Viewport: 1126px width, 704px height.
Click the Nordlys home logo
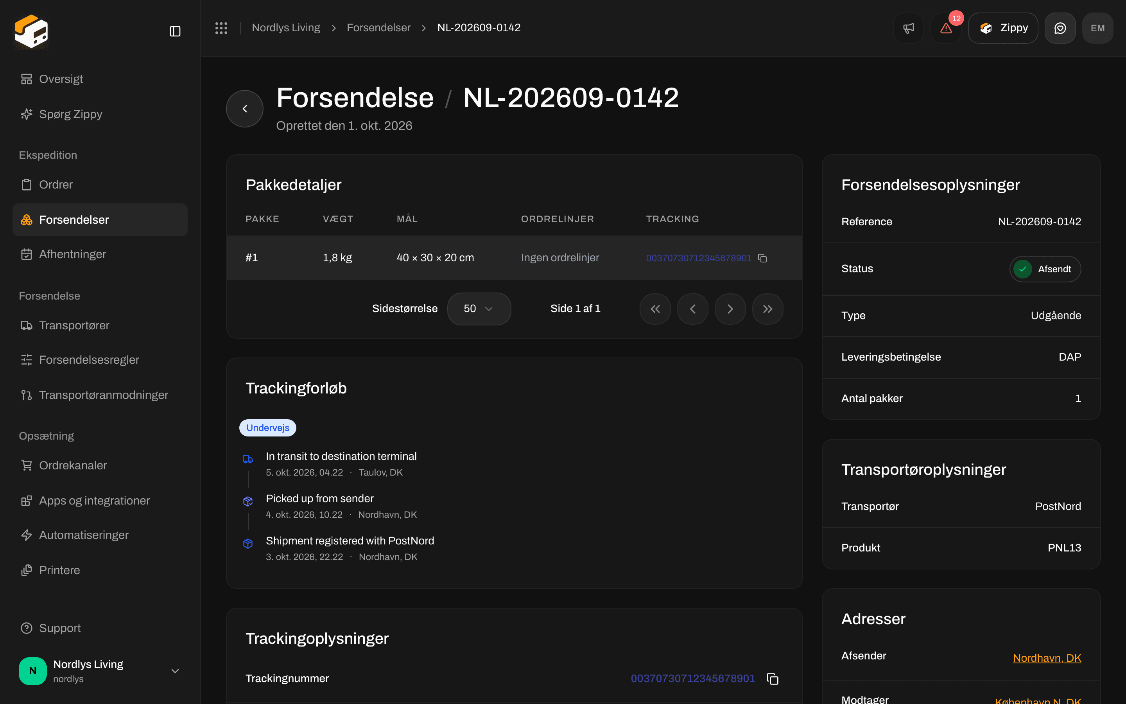point(31,31)
